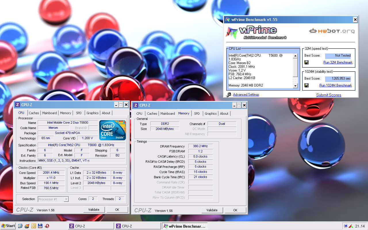Click the monitor icon in the system tray
The image size is (368, 230).
pyautogui.click(x=346, y=226)
